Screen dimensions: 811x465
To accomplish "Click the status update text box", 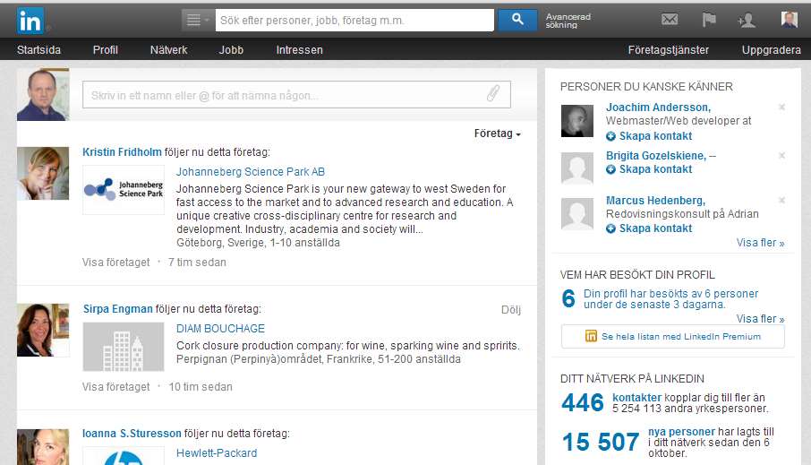I will pos(296,95).
